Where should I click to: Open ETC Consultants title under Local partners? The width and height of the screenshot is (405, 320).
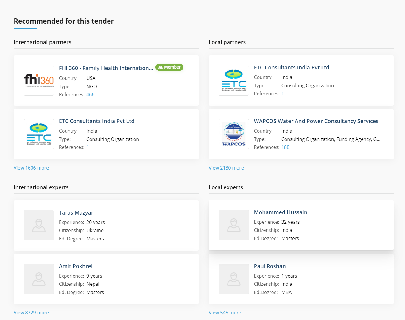coord(292,67)
